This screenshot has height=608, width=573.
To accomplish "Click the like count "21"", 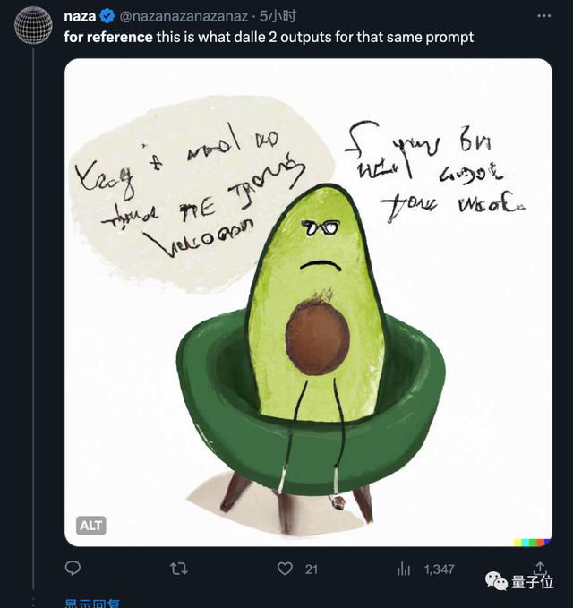I will (312, 569).
